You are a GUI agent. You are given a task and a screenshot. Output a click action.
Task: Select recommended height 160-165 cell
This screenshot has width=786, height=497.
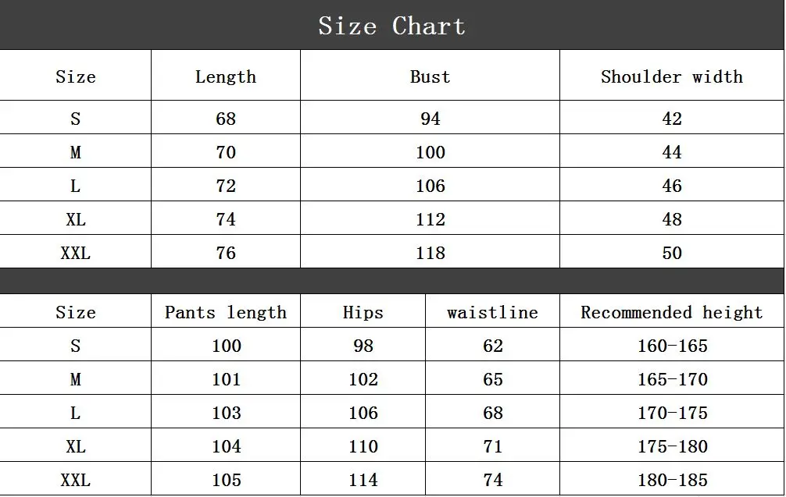tap(672, 346)
